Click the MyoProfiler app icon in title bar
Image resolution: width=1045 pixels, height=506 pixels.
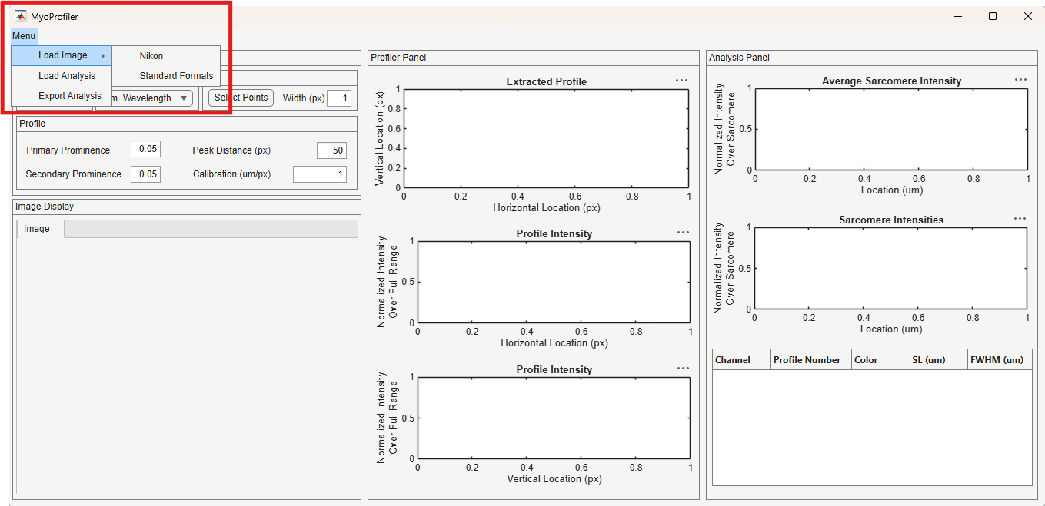pyautogui.click(x=21, y=16)
